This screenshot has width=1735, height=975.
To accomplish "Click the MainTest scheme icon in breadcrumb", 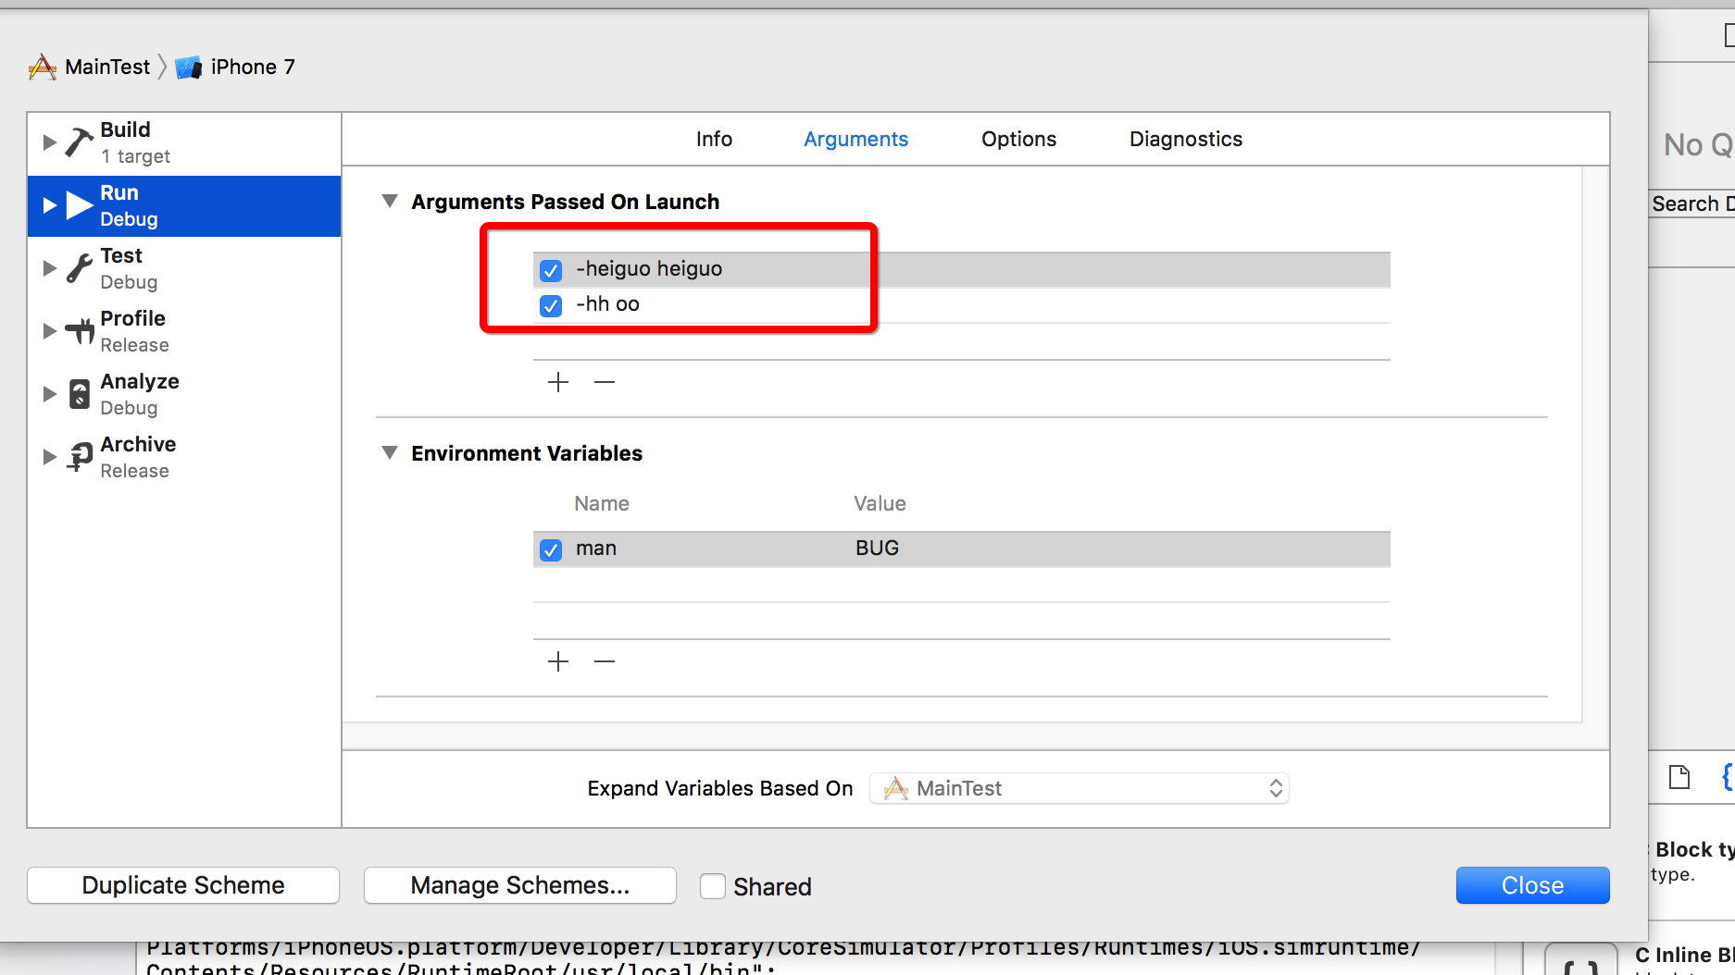I will click(x=43, y=67).
